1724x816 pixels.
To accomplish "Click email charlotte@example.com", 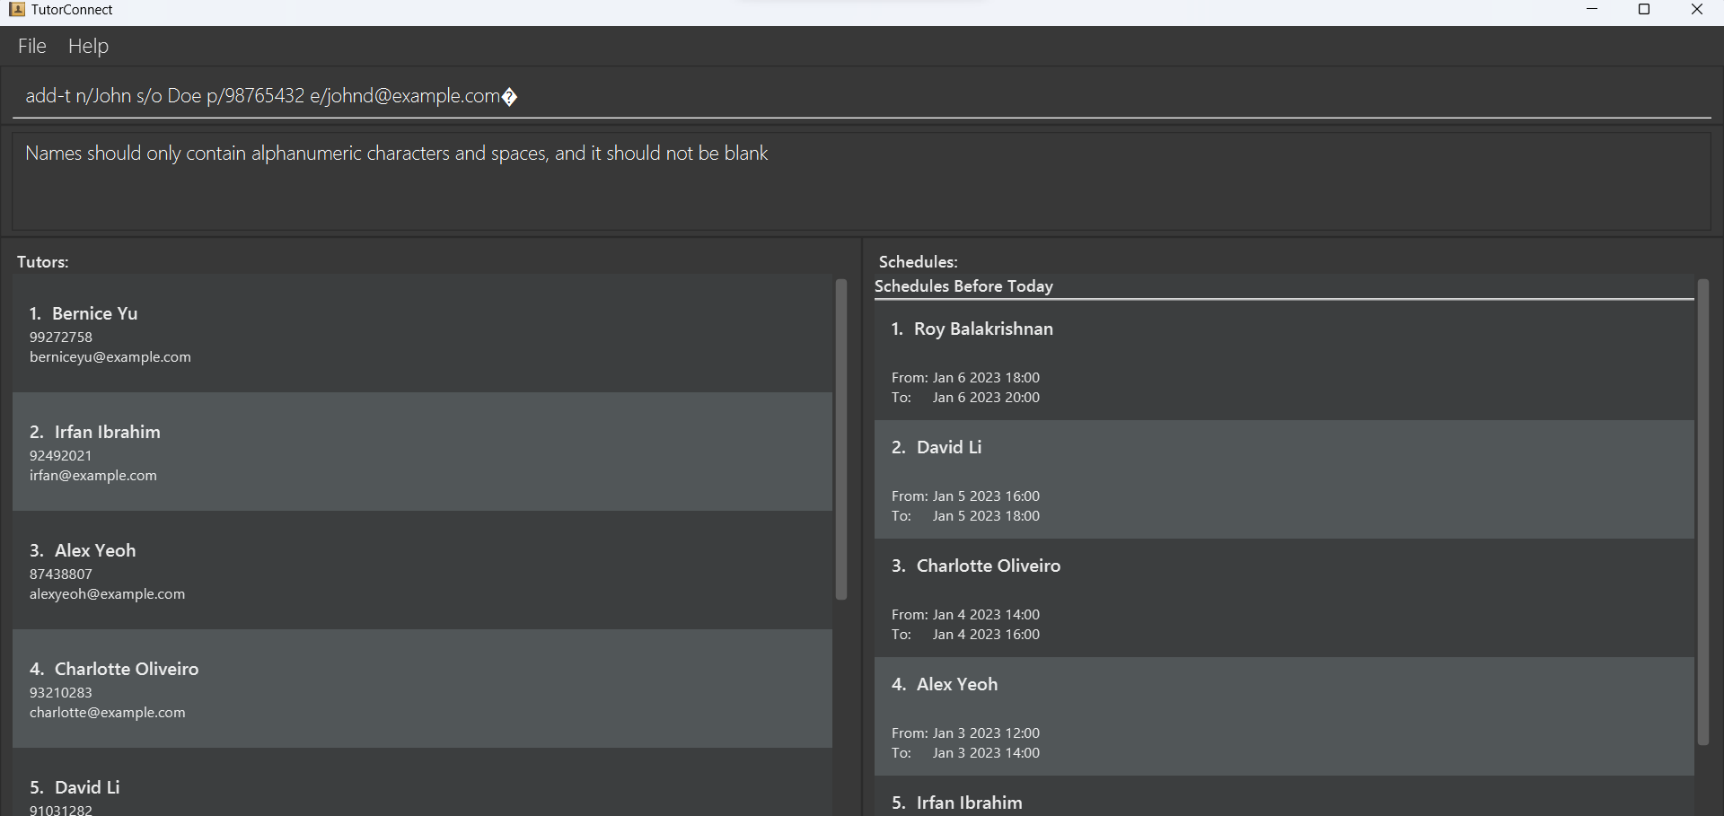I will click(108, 713).
